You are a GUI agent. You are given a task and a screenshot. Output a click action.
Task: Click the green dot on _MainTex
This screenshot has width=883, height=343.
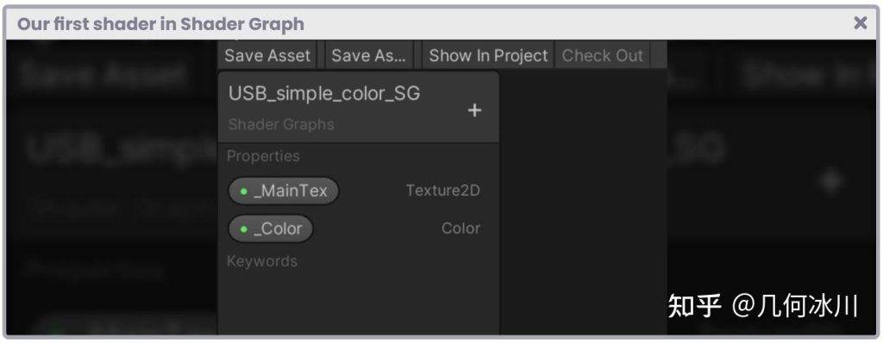[x=244, y=191]
